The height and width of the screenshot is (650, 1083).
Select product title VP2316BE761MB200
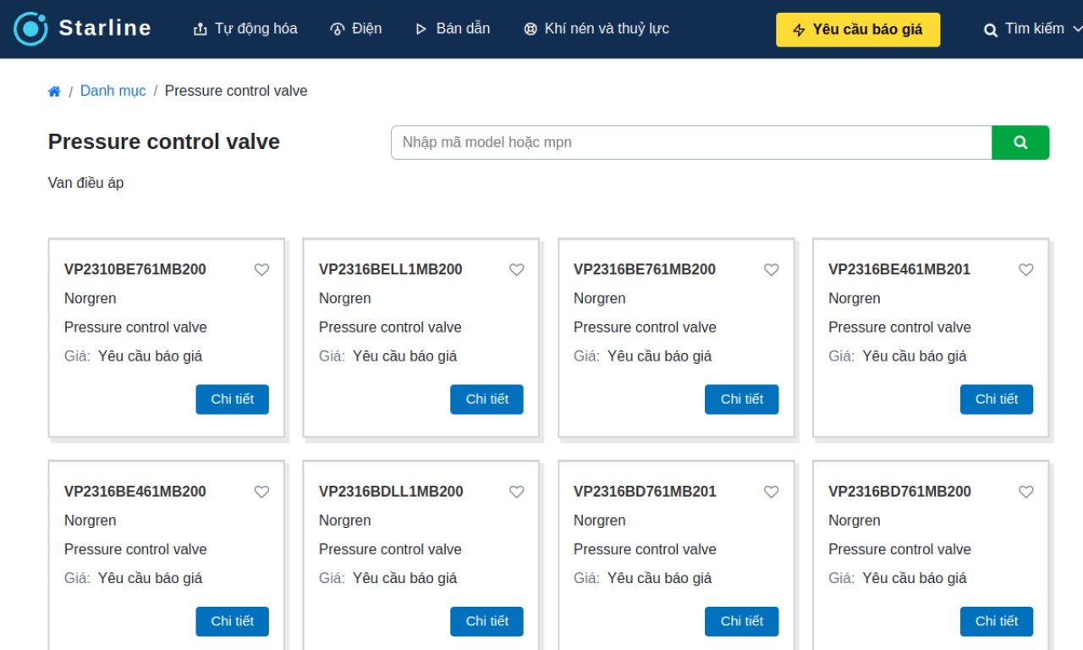click(645, 270)
